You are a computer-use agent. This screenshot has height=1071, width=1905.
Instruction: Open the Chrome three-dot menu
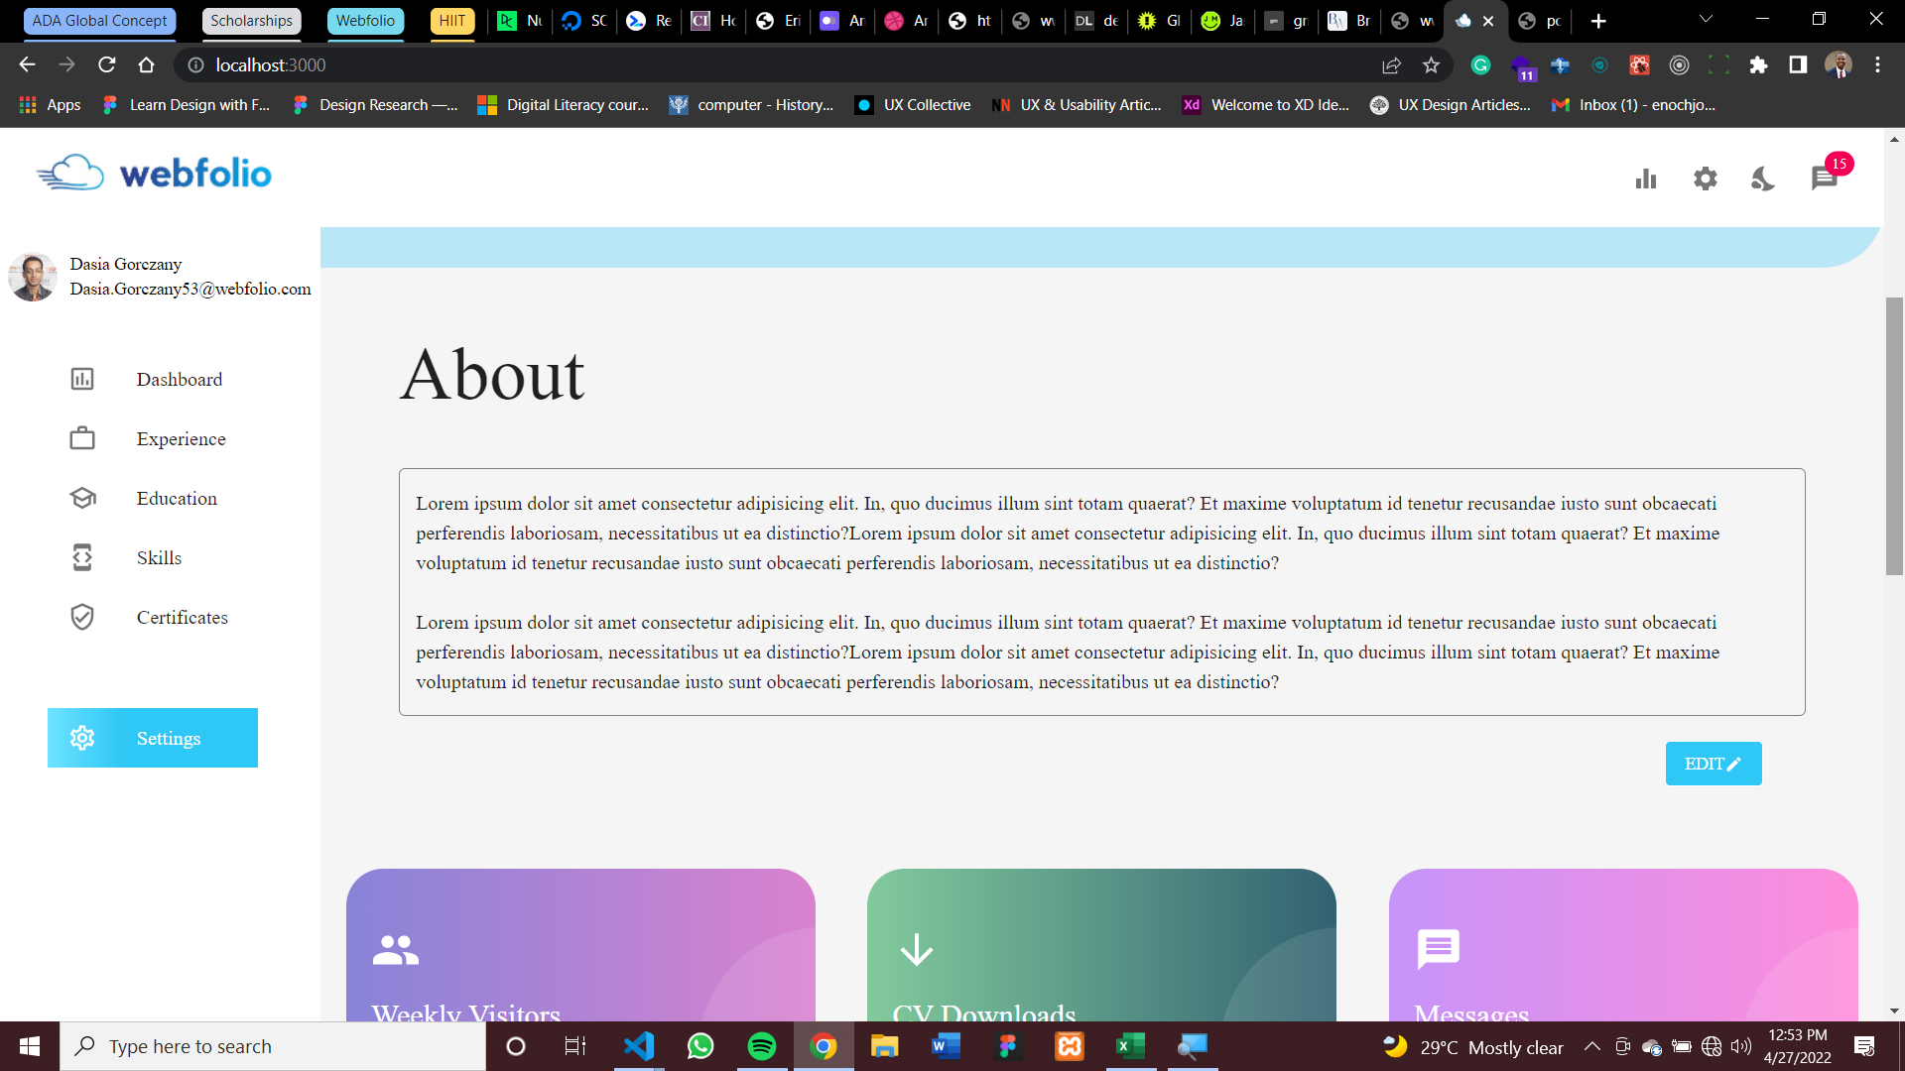point(1877,64)
